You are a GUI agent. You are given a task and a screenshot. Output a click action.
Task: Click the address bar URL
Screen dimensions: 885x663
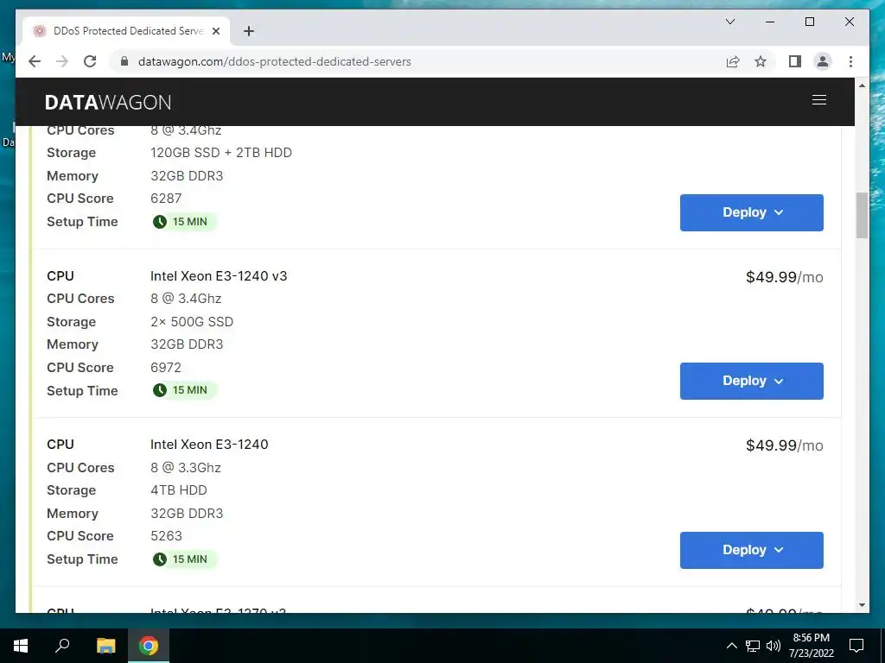tap(274, 61)
